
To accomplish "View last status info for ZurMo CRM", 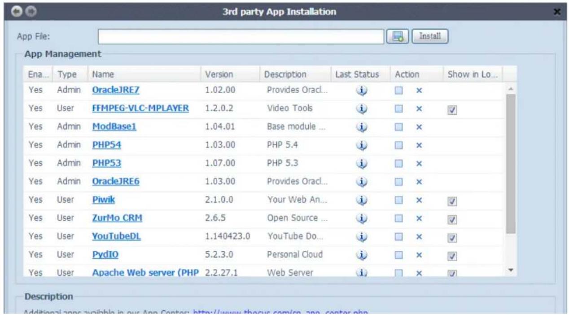I will point(362,218).
